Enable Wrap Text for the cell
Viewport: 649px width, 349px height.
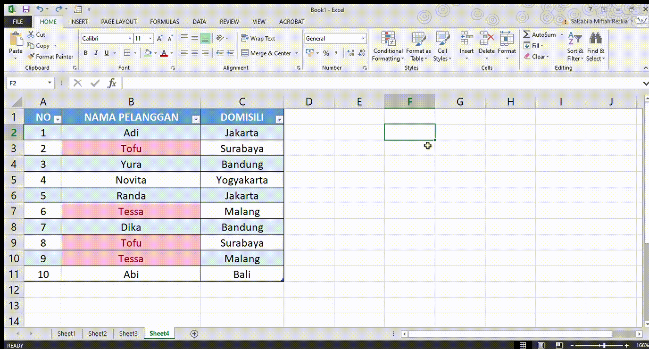(259, 38)
